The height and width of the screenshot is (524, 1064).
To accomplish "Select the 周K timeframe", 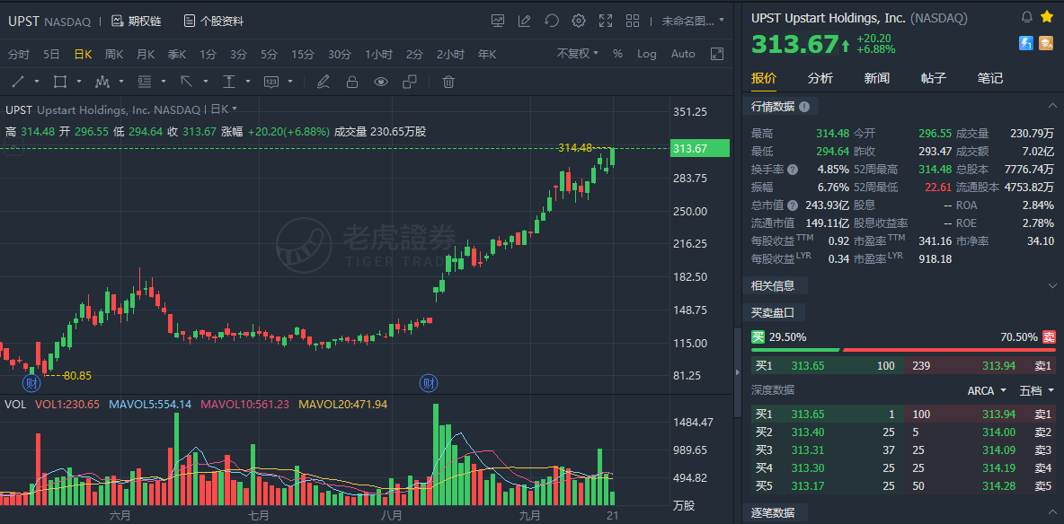I will pyautogui.click(x=114, y=54).
